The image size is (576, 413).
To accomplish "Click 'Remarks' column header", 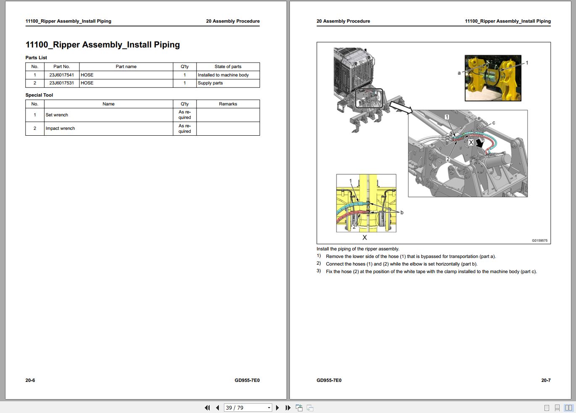I will (228, 104).
